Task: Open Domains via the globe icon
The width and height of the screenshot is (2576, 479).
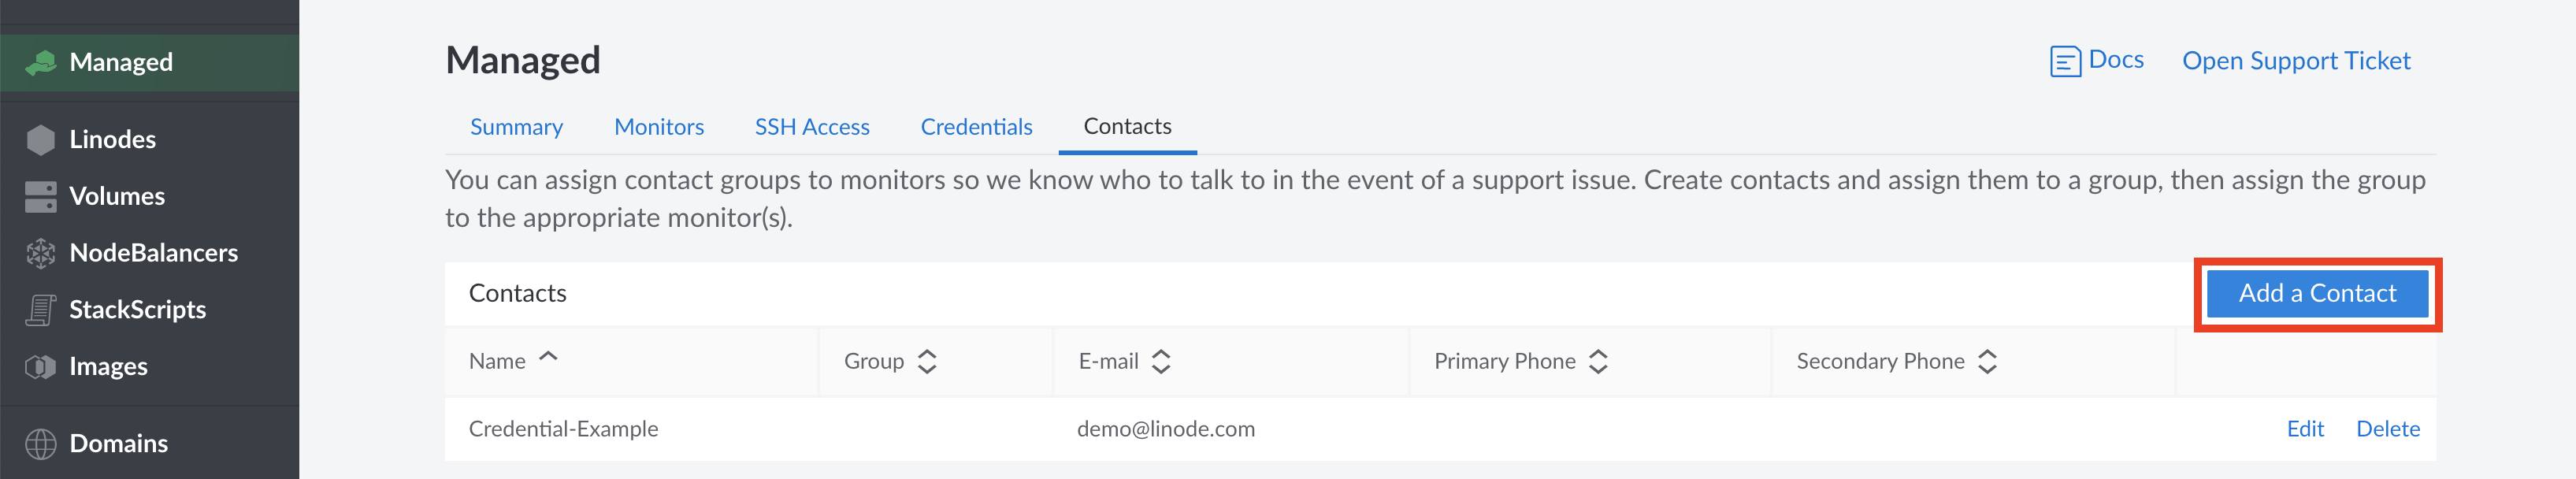Action: (39, 442)
